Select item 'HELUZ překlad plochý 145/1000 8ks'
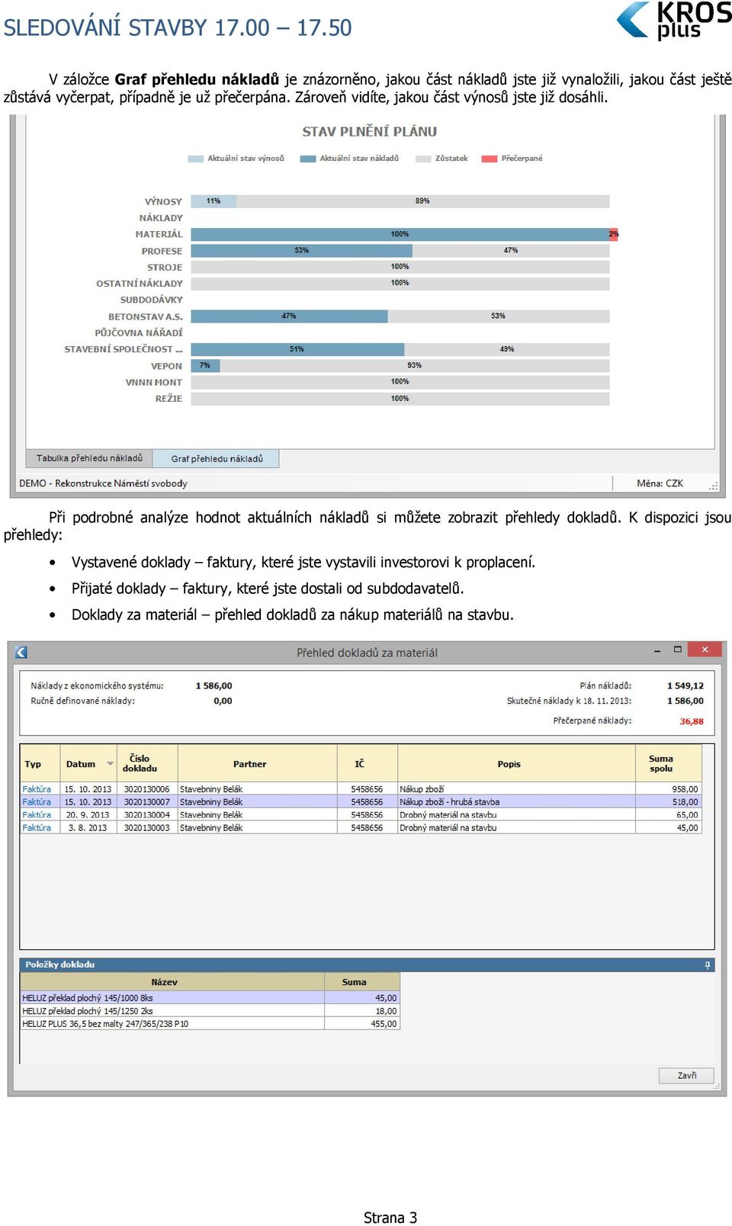 [x=172, y=998]
